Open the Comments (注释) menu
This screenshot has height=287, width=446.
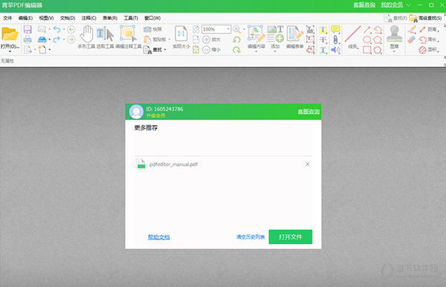(x=88, y=18)
